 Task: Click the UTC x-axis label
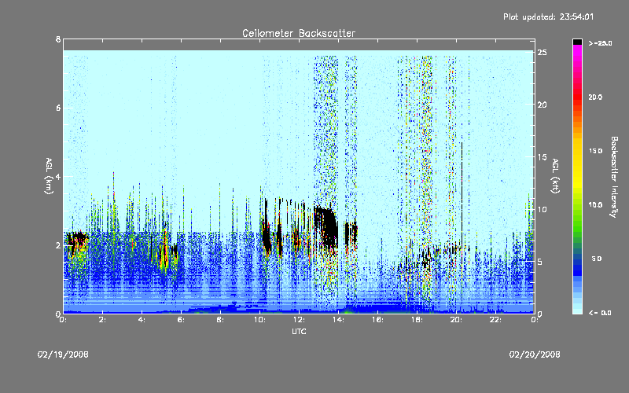(x=299, y=331)
